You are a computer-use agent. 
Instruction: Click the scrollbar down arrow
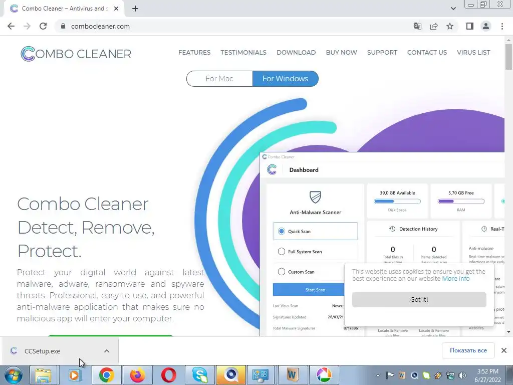pos(508,332)
